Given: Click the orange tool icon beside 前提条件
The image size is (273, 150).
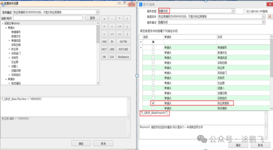Looking at the screenshot, I should coord(270,17).
